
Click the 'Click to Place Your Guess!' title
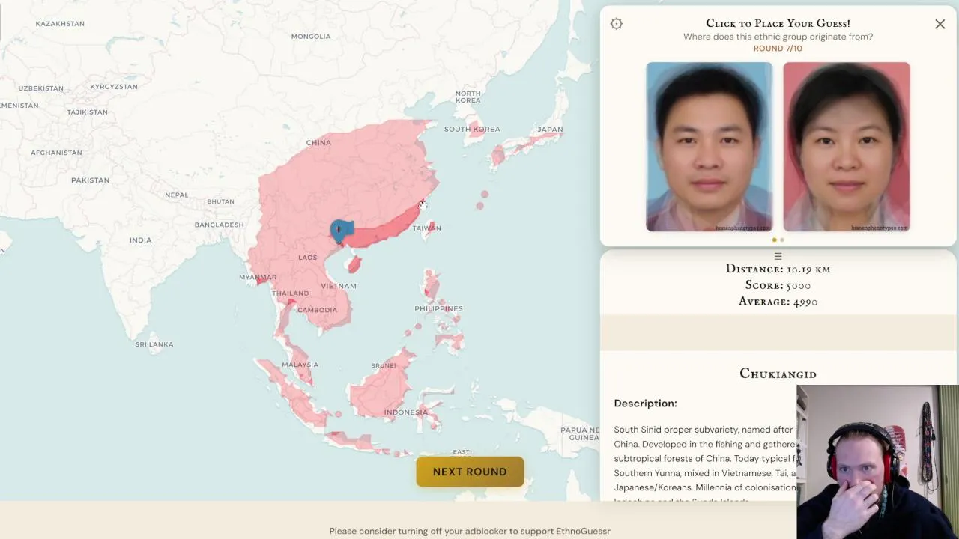click(x=778, y=23)
